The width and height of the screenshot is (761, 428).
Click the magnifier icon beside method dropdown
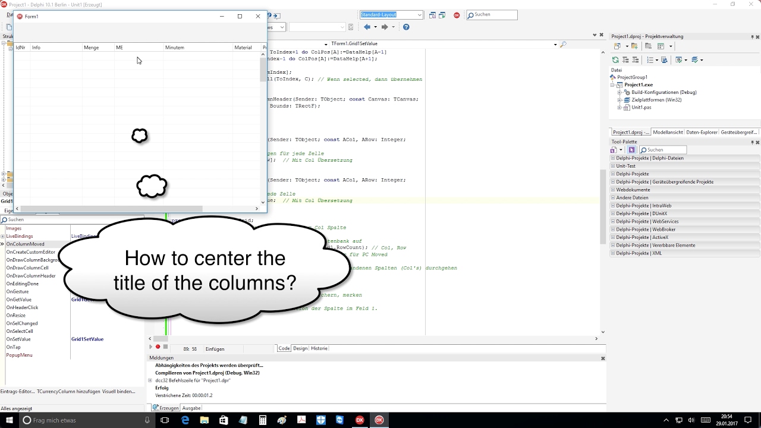tap(563, 44)
